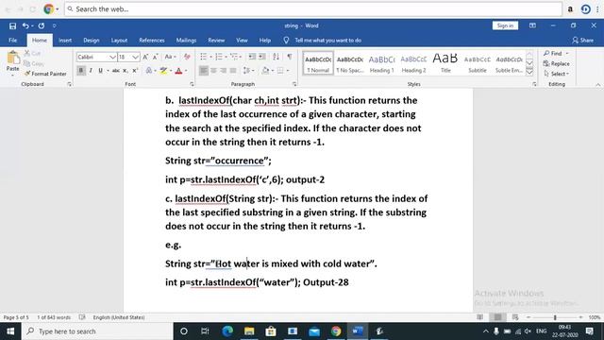Toggle Italic formatting
The image size is (604, 340).
point(91,71)
